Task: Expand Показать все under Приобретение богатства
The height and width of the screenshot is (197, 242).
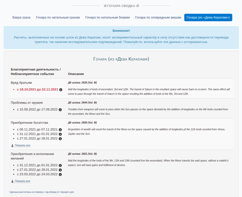Action: pos(21,145)
